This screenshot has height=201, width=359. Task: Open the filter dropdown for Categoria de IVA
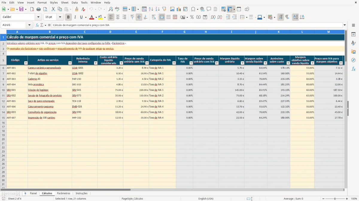[174, 63]
